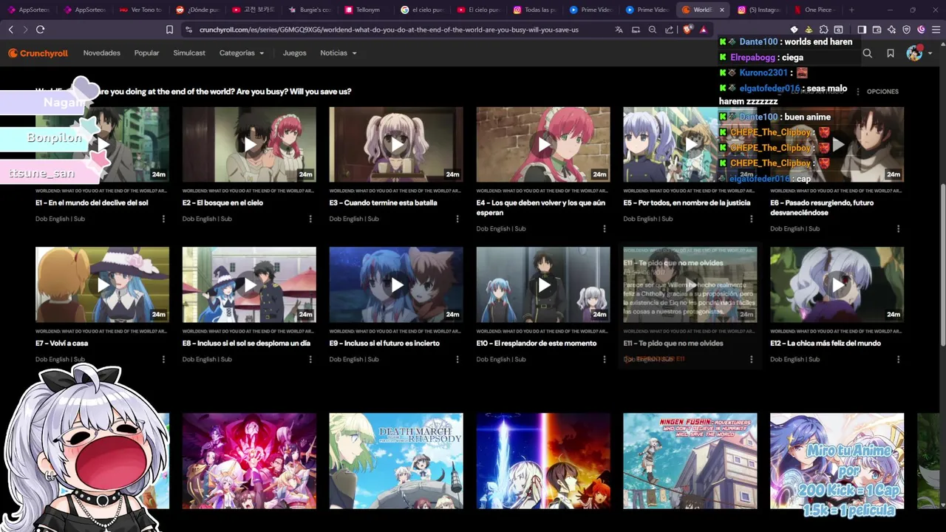Open more options for episode E12

[x=898, y=359]
